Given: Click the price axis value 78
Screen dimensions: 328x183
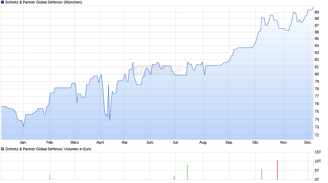Looking at the screenshot, I should [317, 89].
